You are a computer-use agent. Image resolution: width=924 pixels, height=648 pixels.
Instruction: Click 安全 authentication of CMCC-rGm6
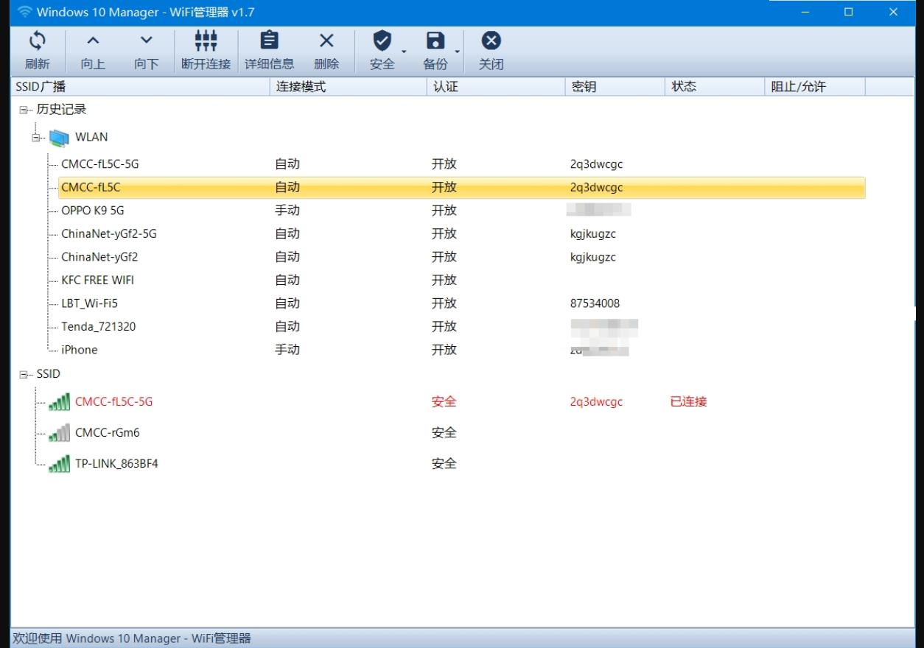pos(444,433)
